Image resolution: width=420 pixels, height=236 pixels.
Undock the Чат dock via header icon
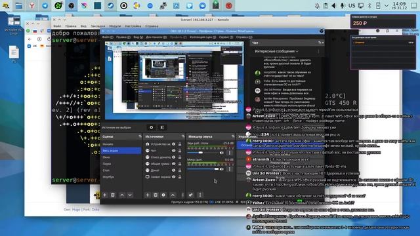320,43
